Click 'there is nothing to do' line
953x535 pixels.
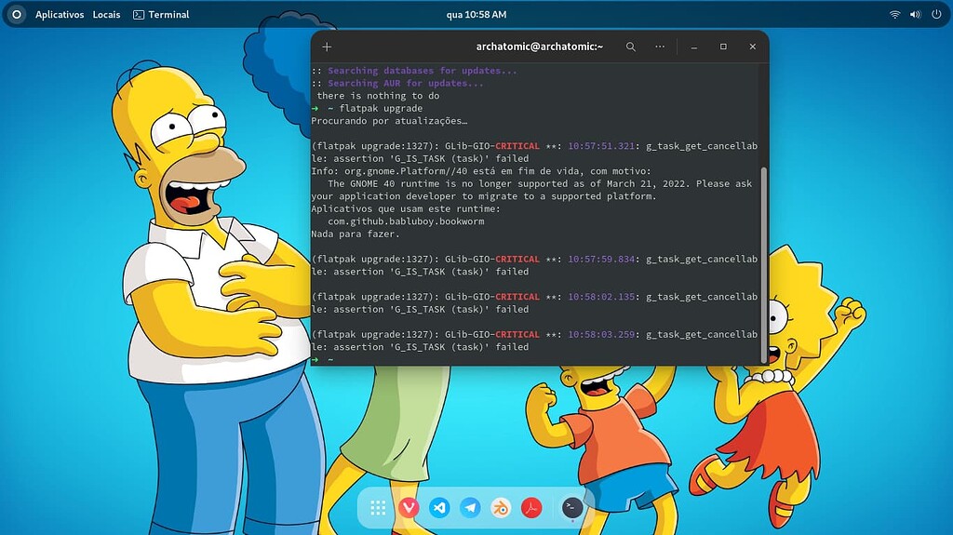click(x=378, y=96)
